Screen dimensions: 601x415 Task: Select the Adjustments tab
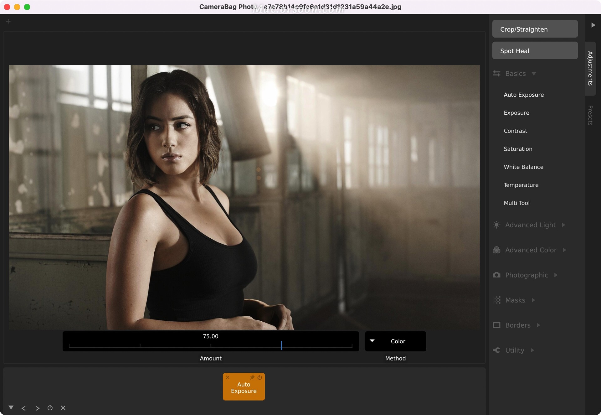(590, 68)
